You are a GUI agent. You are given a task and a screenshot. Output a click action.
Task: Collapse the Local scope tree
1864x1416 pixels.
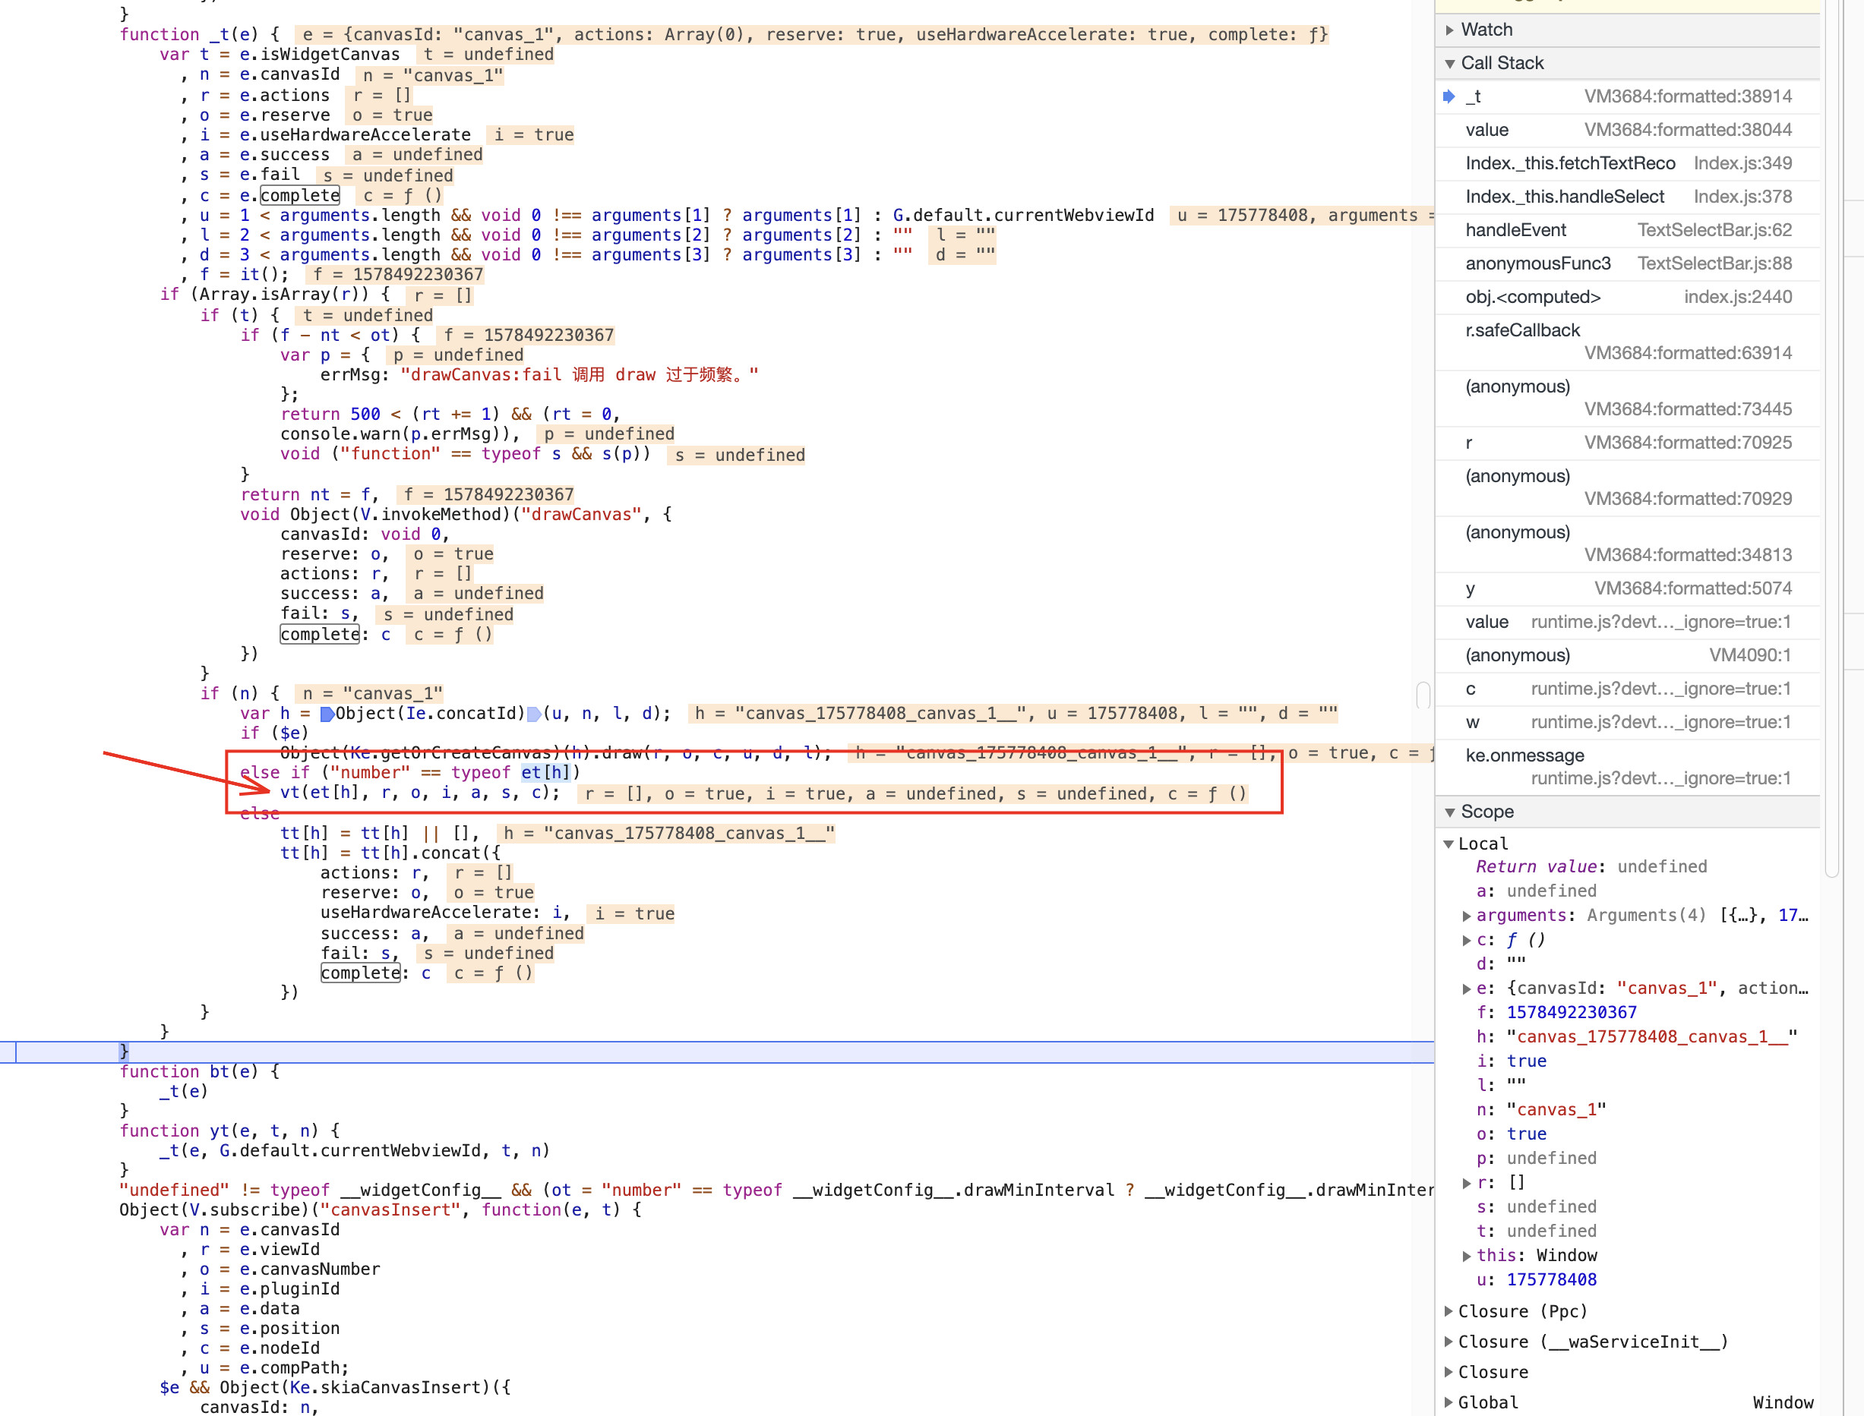(1449, 844)
